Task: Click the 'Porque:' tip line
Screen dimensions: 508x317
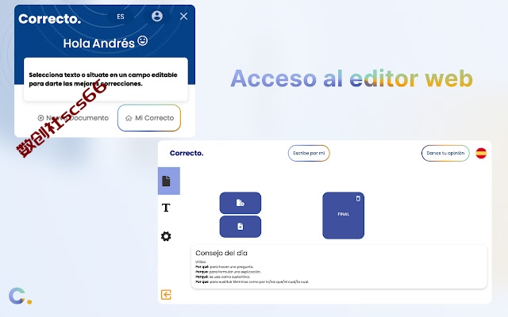Action: pos(228,272)
